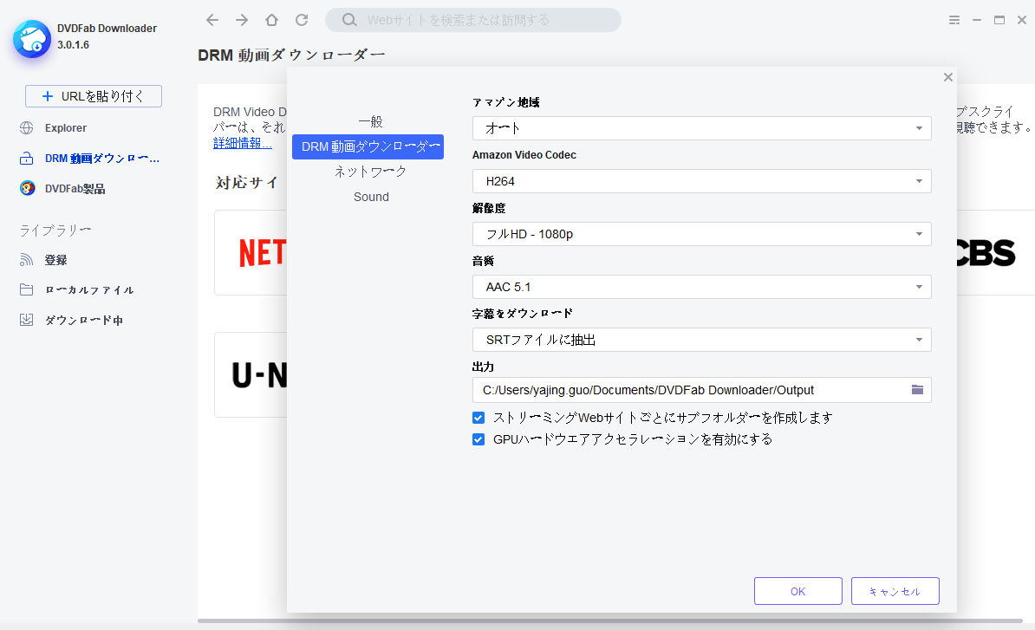Click the ローカルファイル folder icon
The image size is (1035, 630).
pyautogui.click(x=26, y=289)
